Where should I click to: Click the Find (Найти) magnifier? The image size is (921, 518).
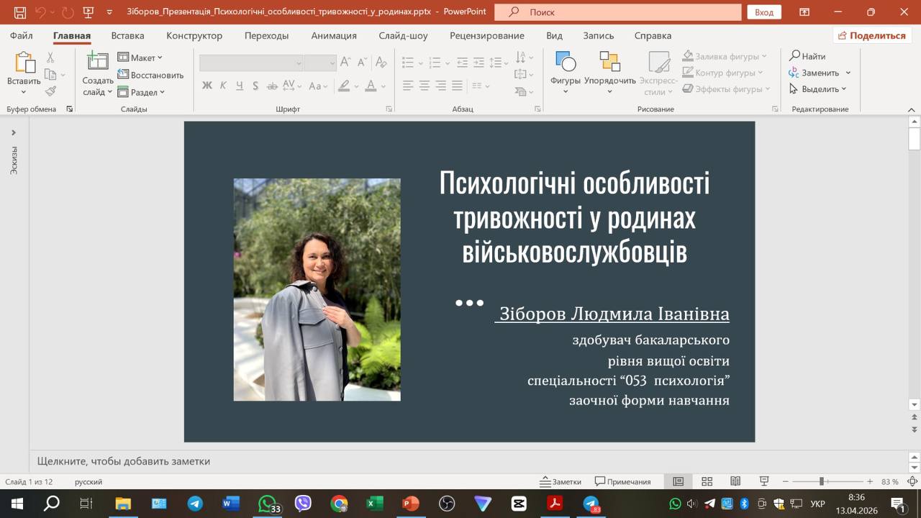[807, 56]
